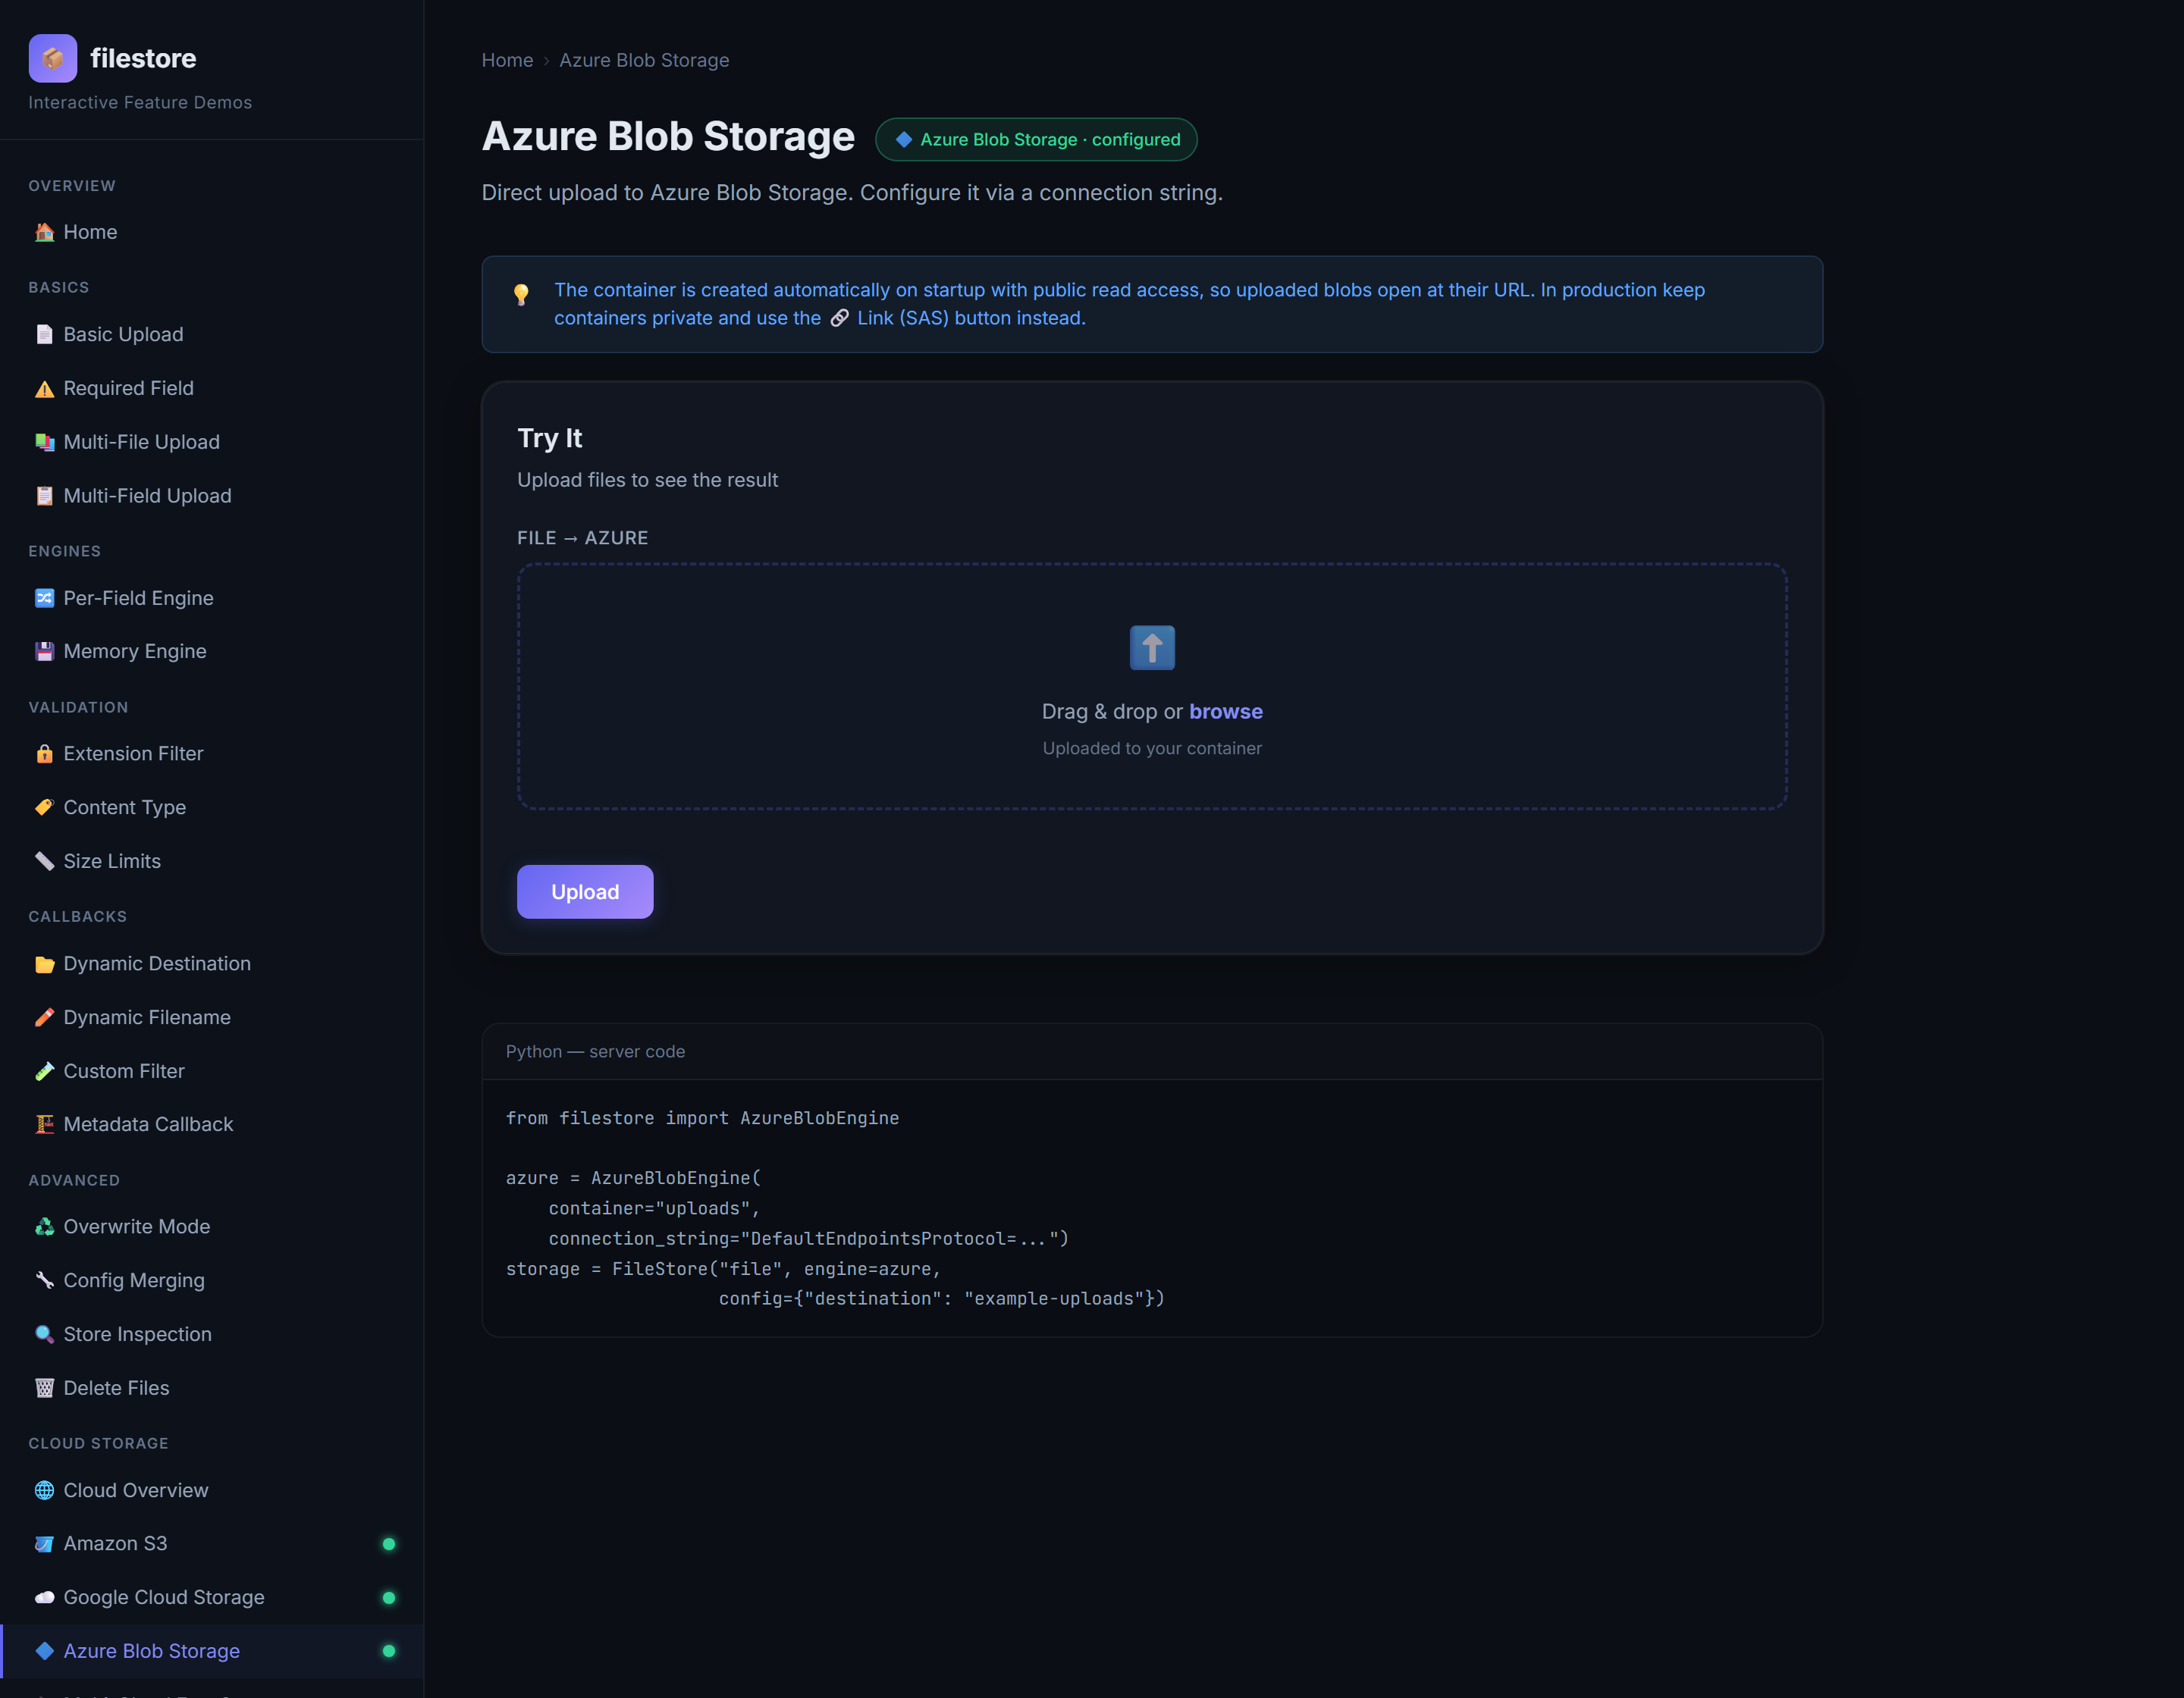Click the Try It heading
Image resolution: width=2184 pixels, height=1698 pixels.
(549, 437)
